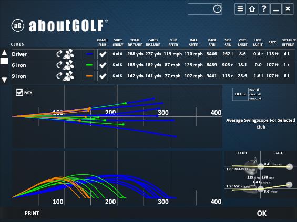Click the 9 Iron redo arrow icon

(x=59, y=76)
